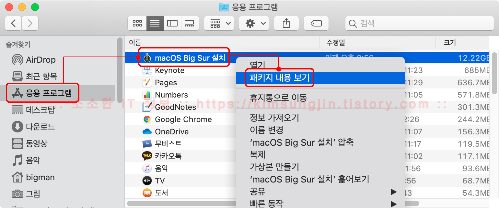This screenshot has width=499, height=208.
Task: Open the group-by arrangement dropdown
Action: point(219,23)
